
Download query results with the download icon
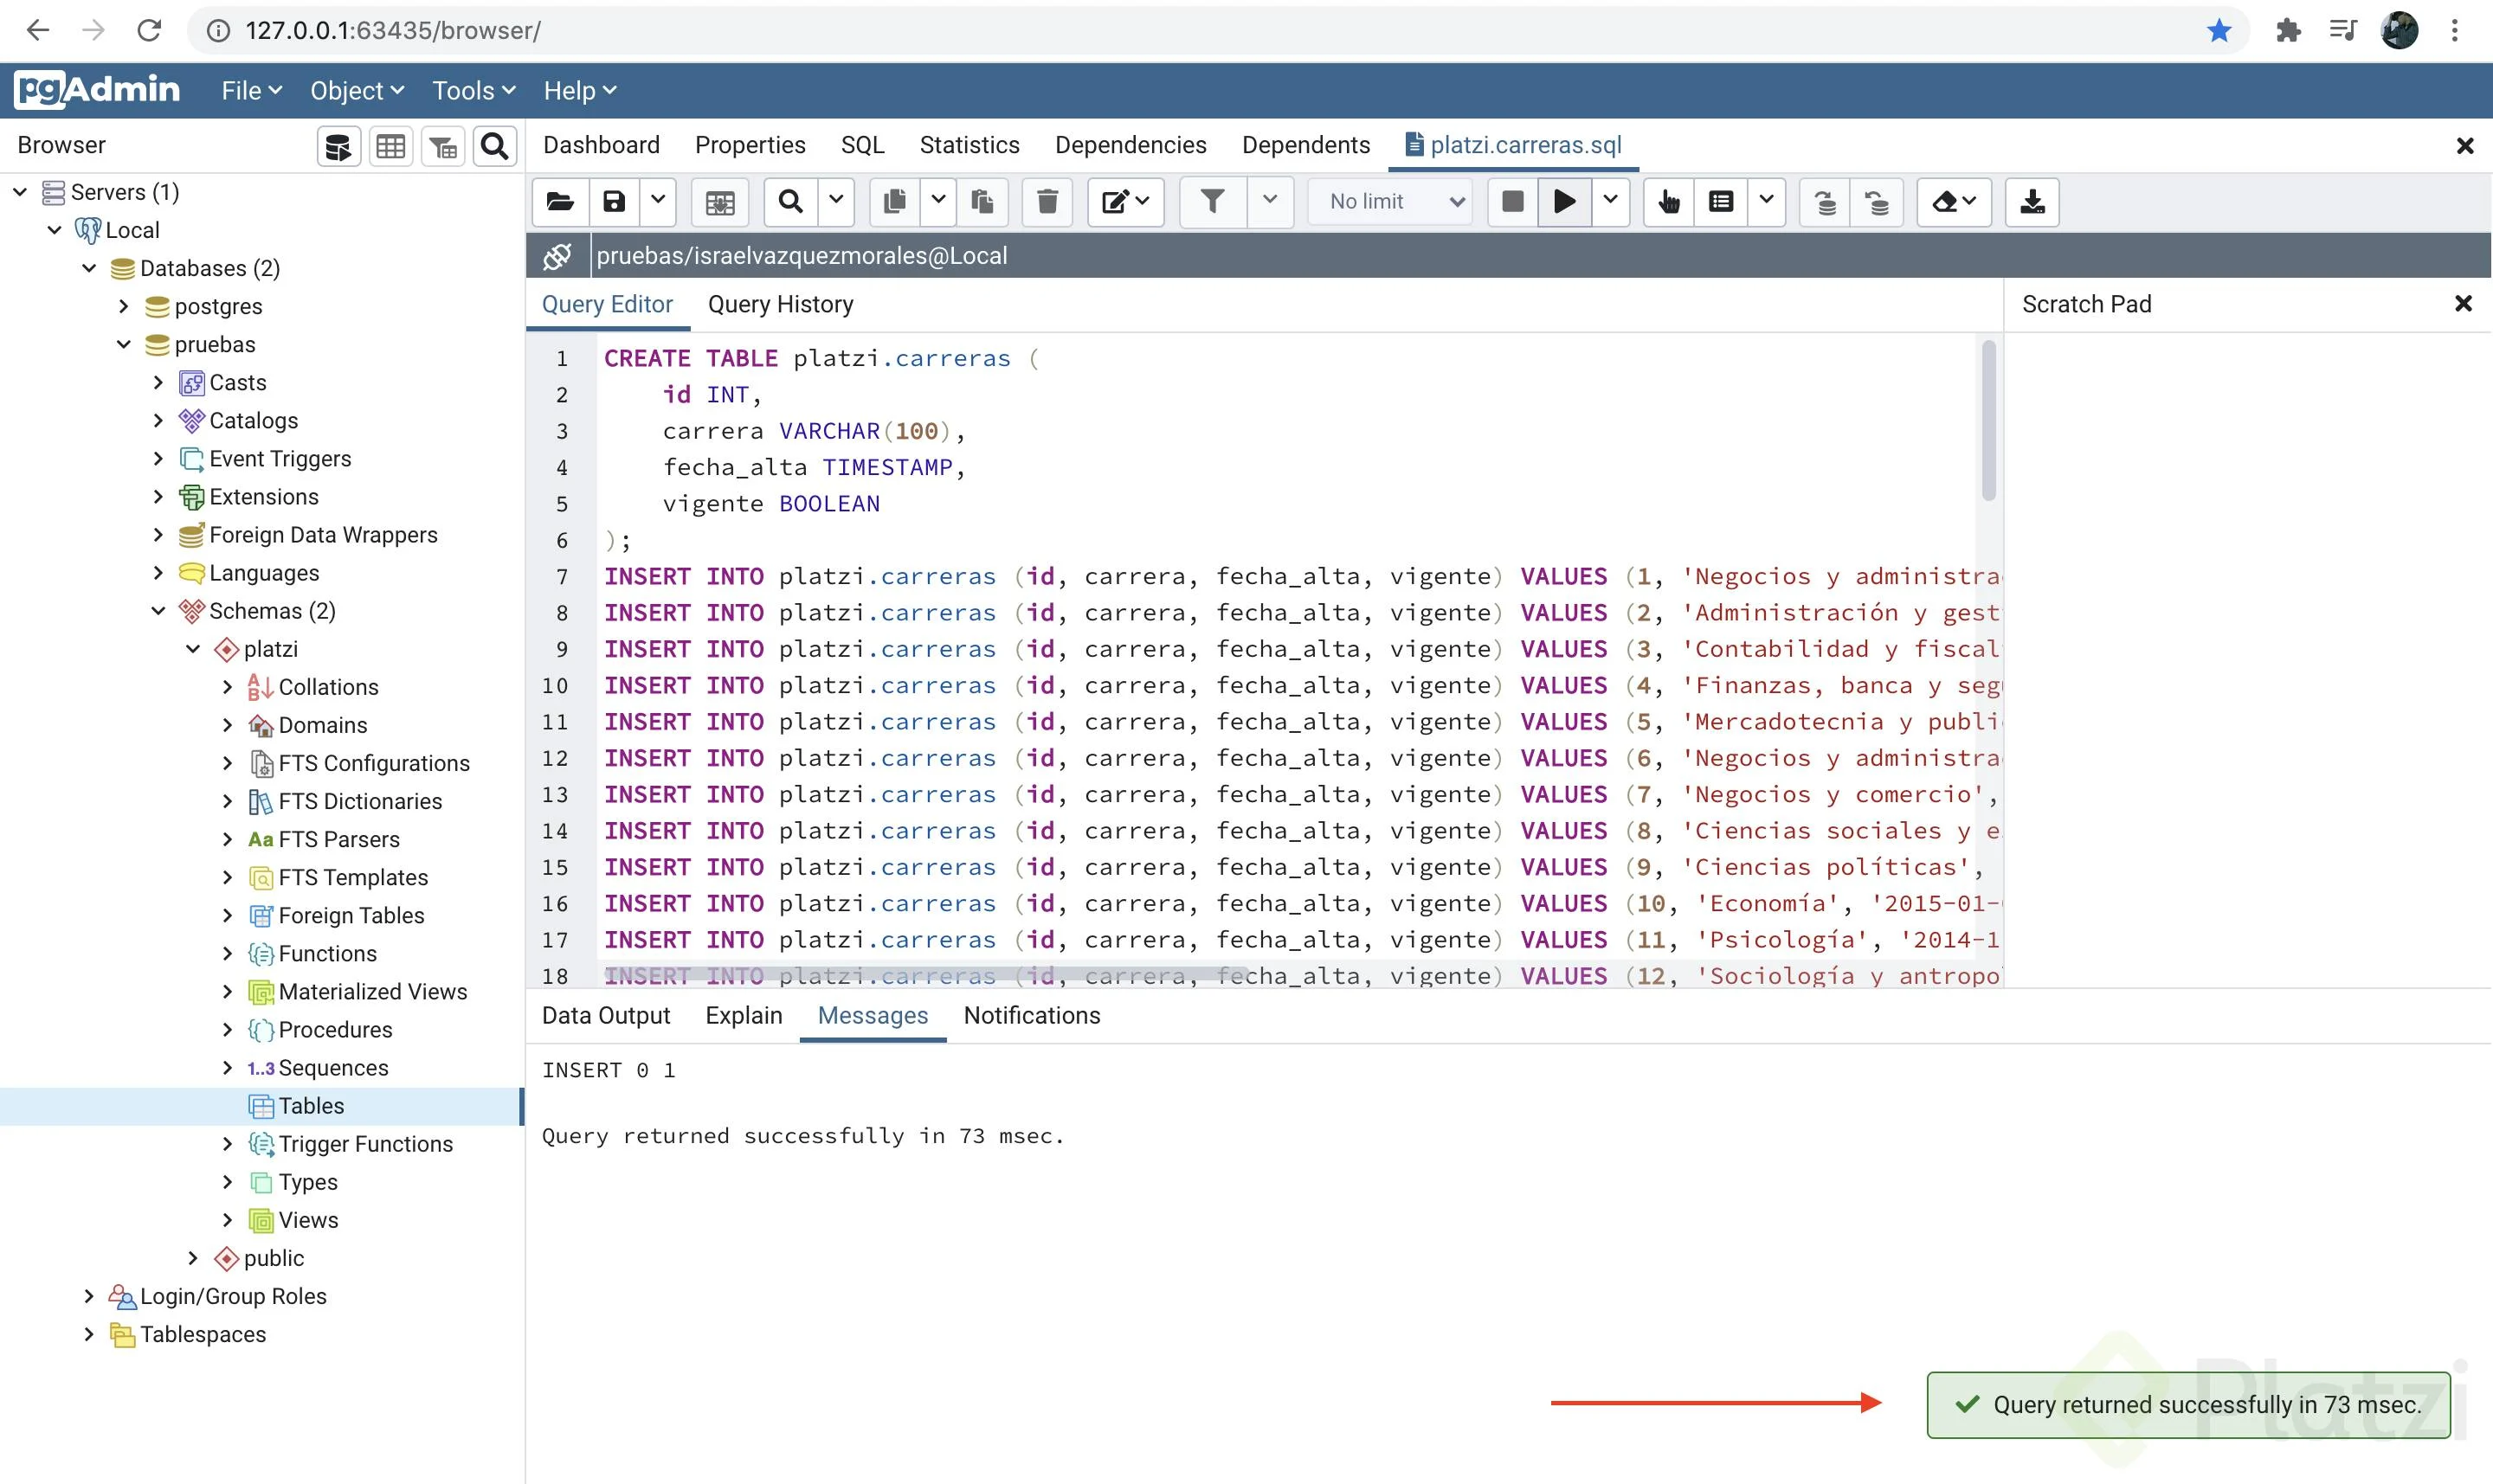click(2032, 201)
